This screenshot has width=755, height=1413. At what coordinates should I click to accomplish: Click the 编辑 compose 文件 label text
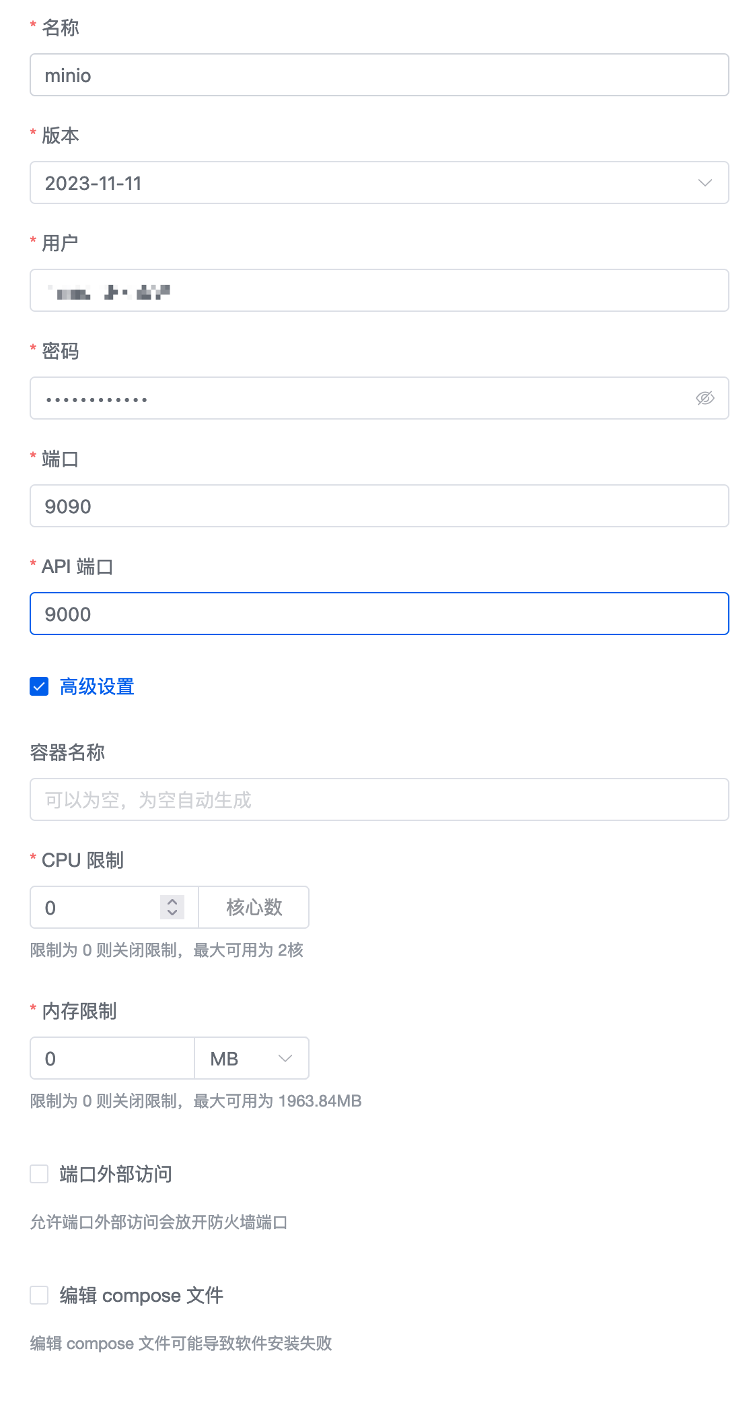click(141, 1295)
